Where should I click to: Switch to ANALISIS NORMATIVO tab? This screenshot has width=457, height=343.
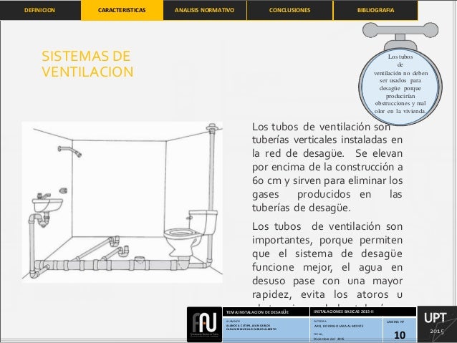coord(205,10)
